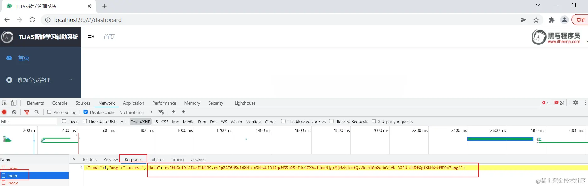Filter requests by Fetch/XHR type
The width and height of the screenshot is (588, 186).
(141, 122)
